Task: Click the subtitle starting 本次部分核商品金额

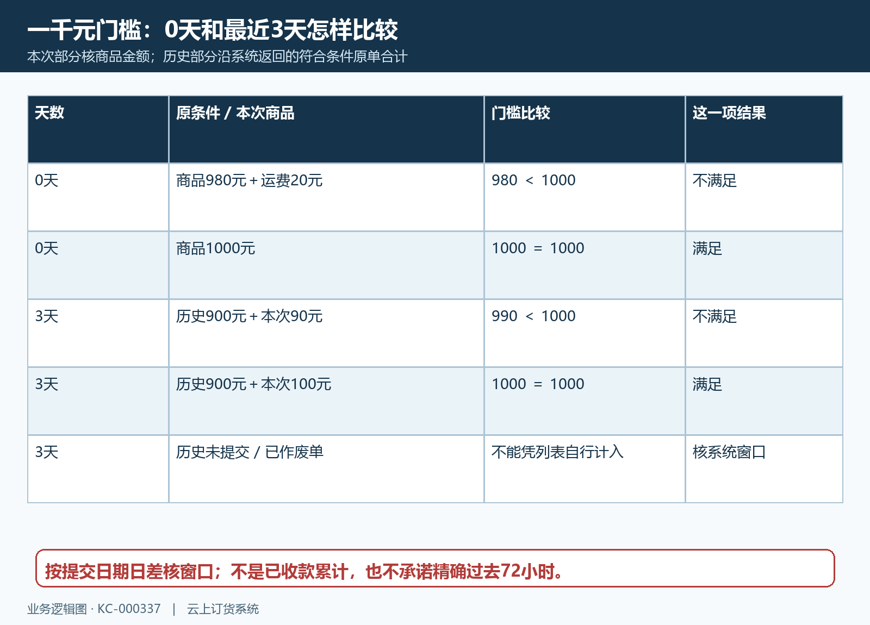Action: click(217, 57)
